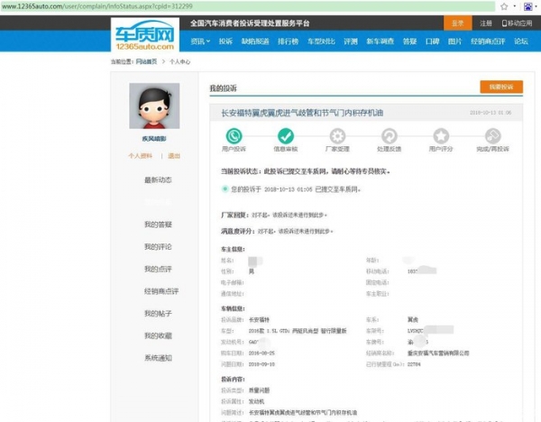Open the 口碑 navigation item
Image resolution: width=541 pixels, height=422 pixels.
pos(432,41)
